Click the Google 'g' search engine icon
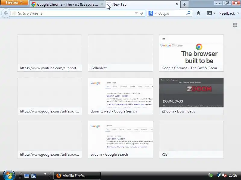This screenshot has width=241, height=180. click(151, 13)
